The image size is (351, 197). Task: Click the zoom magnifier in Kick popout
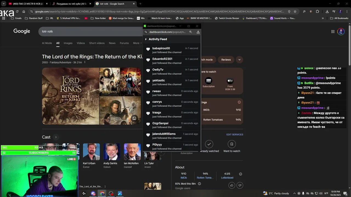pyautogui.click(x=191, y=32)
